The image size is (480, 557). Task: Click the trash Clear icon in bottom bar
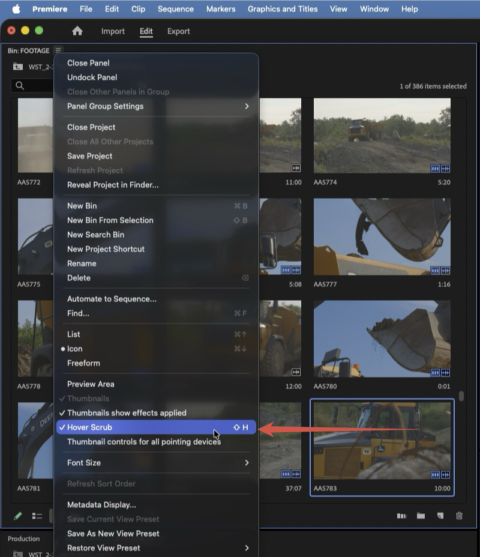[459, 516]
